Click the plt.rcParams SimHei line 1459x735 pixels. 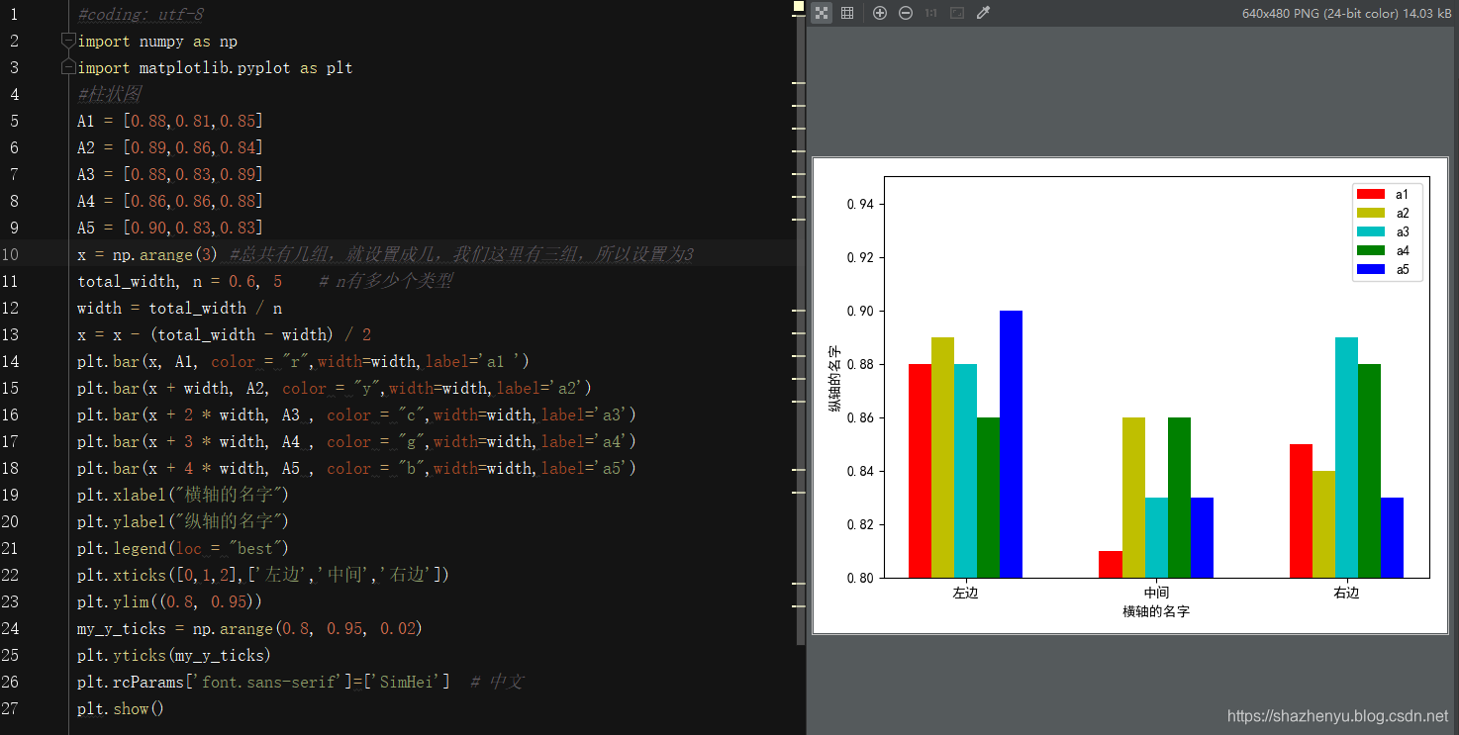pos(263,682)
